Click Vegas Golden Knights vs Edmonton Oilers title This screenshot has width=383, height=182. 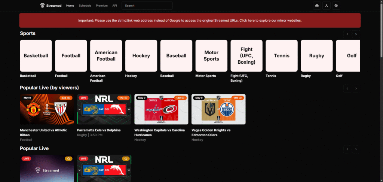[211, 133]
